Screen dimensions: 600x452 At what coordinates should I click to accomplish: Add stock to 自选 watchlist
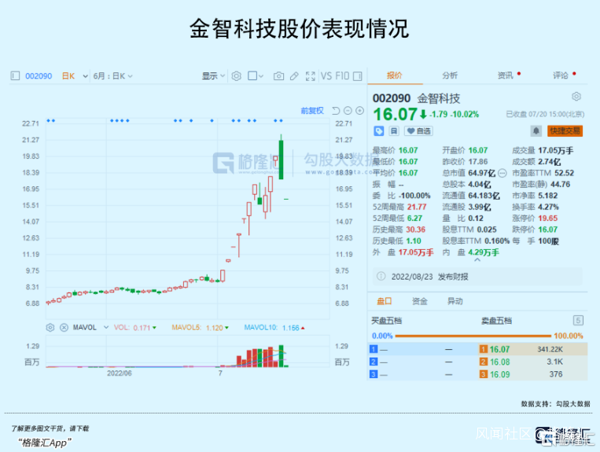pos(418,131)
